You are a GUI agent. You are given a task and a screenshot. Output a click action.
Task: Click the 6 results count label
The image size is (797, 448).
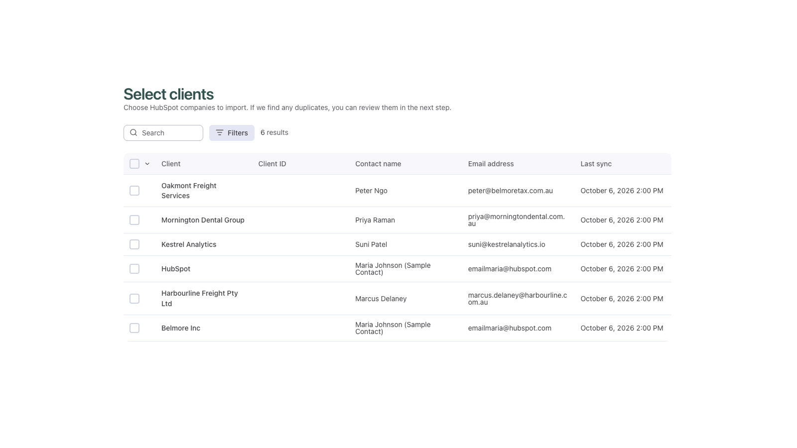tap(274, 132)
